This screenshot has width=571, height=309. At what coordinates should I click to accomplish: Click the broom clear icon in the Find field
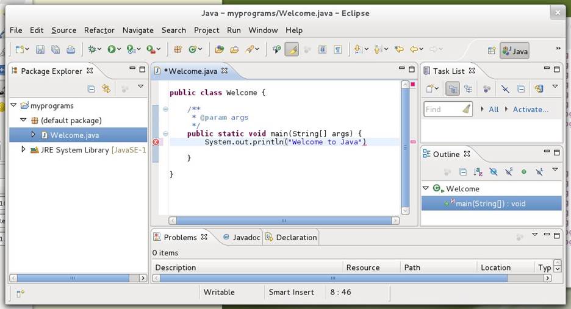click(x=467, y=109)
